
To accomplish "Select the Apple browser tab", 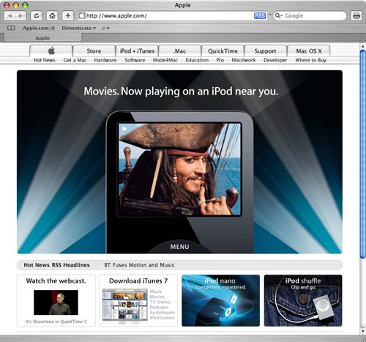I will point(42,38).
